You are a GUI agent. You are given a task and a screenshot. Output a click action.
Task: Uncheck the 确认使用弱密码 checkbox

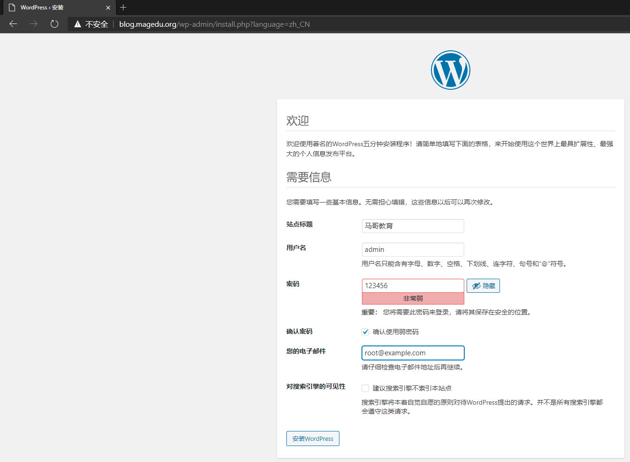365,332
